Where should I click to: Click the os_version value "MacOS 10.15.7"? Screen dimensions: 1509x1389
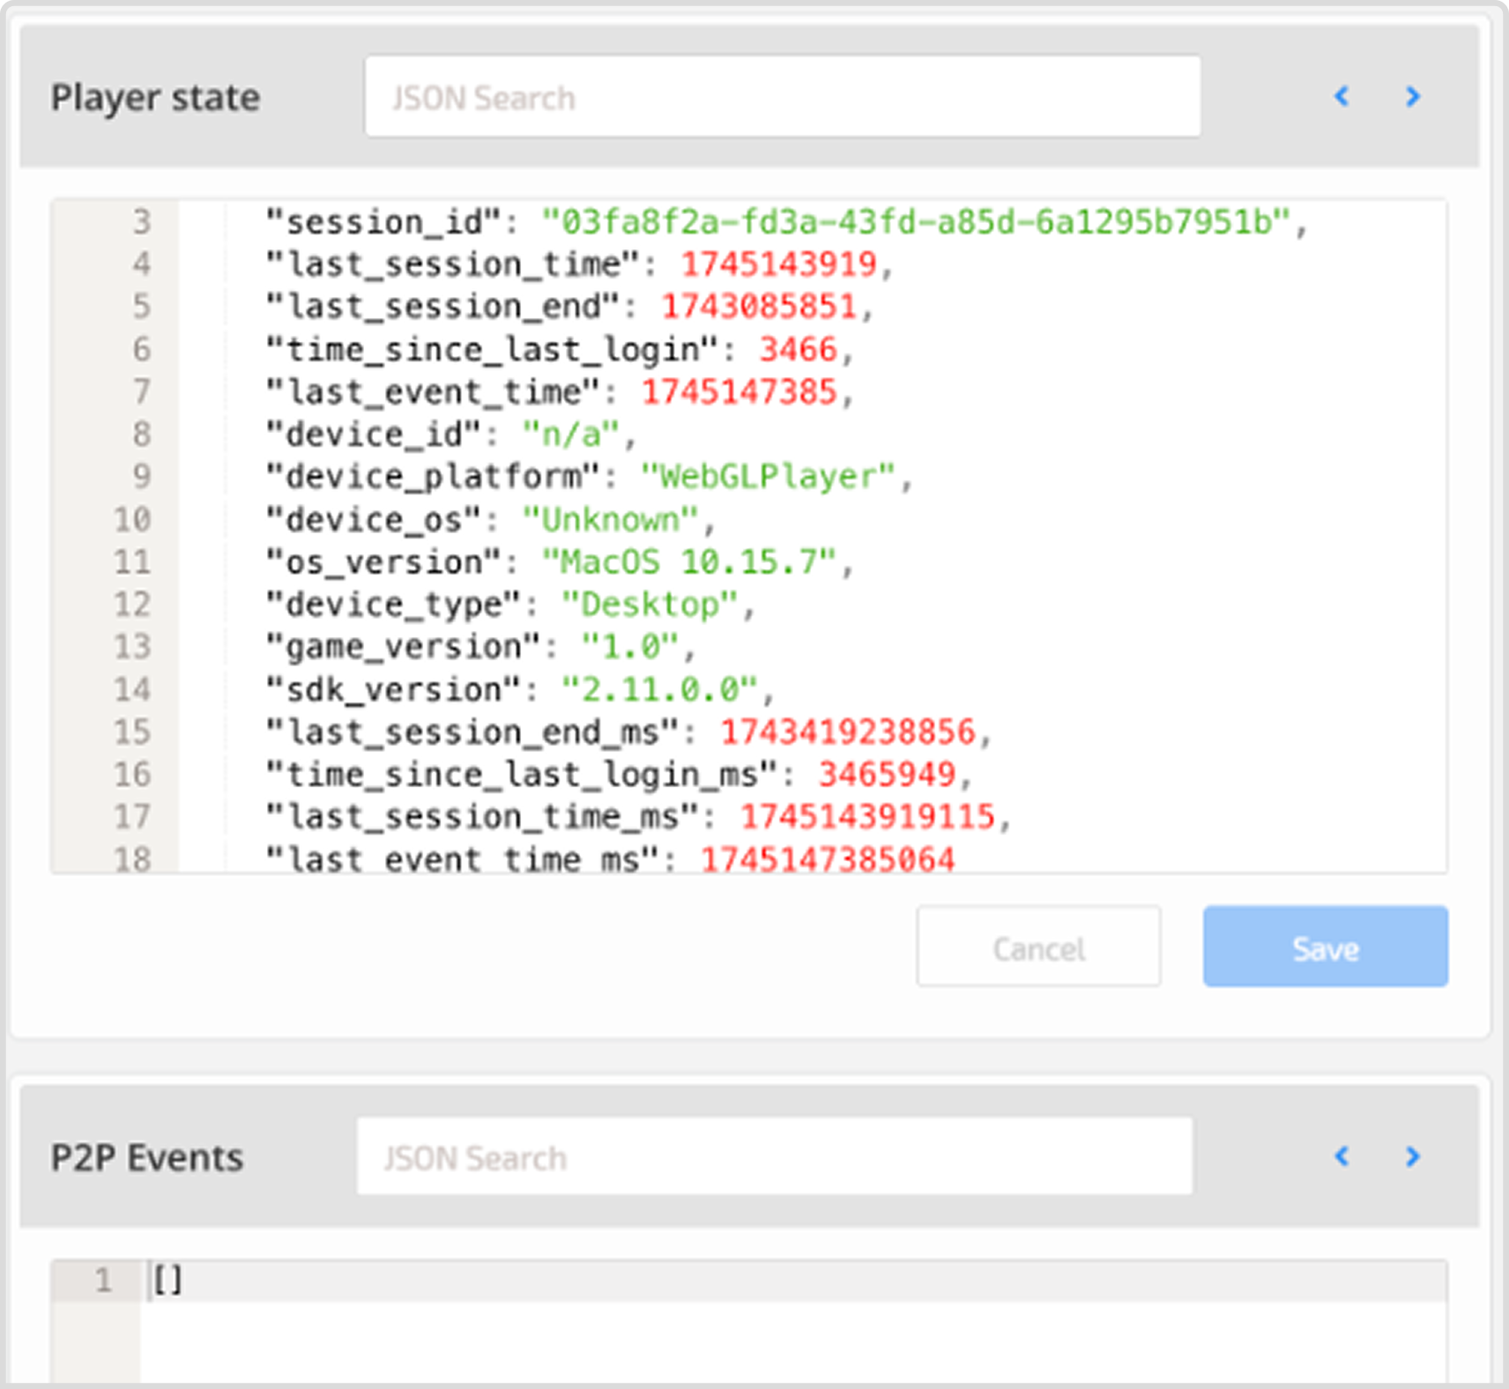(689, 562)
